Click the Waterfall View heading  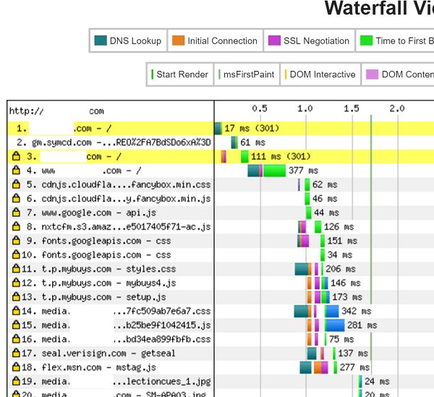tap(379, 8)
